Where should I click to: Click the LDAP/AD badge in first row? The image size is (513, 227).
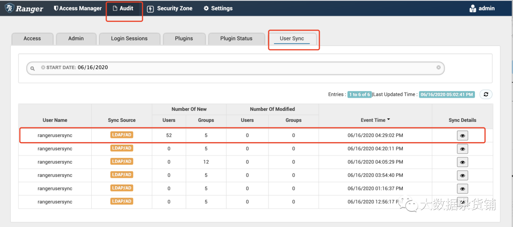(122, 135)
